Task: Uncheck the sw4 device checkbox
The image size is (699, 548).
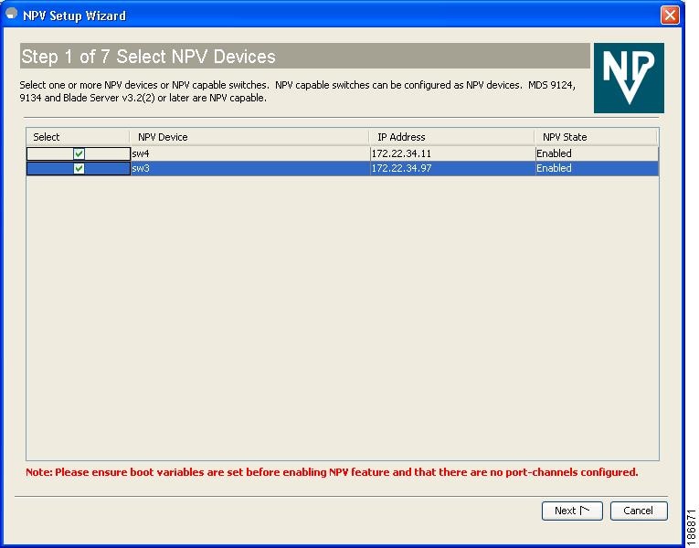Action: 79,153
